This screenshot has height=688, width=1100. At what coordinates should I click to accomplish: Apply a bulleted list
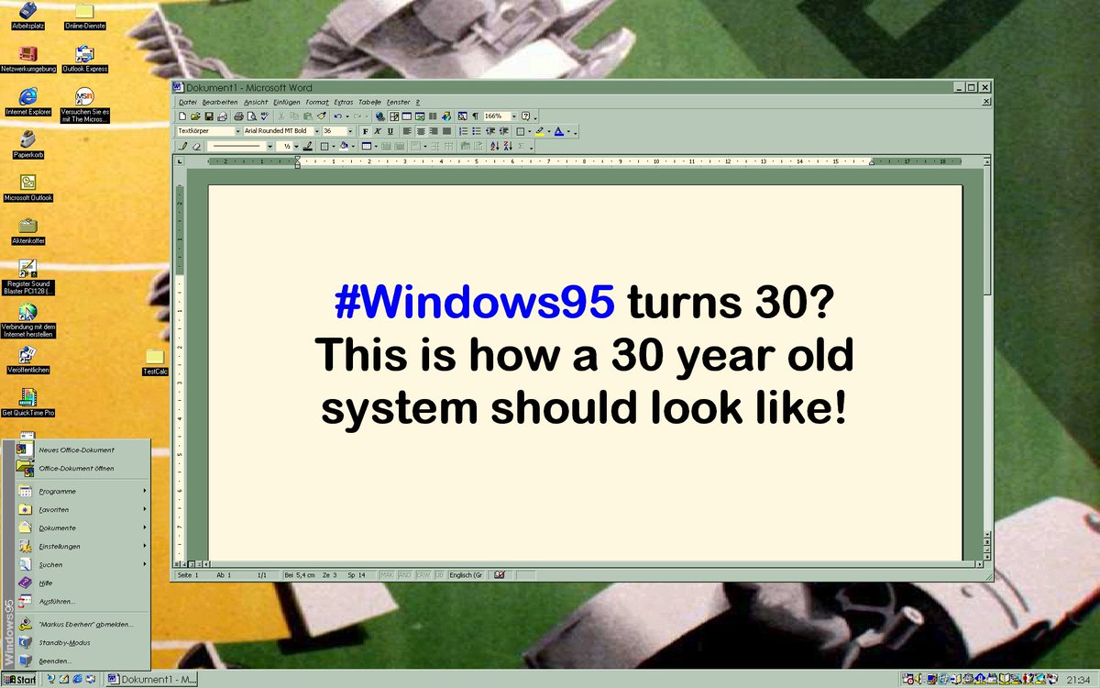tap(477, 131)
